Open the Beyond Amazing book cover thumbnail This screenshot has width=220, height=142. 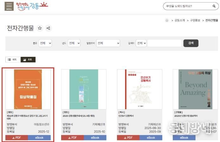click(x=195, y=89)
